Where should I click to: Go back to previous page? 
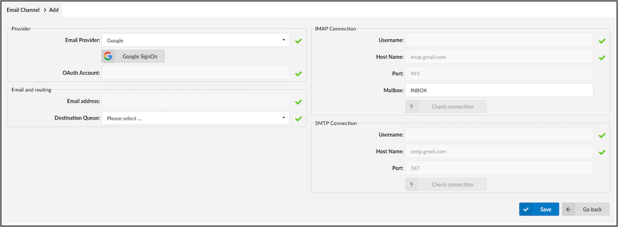(x=585, y=209)
